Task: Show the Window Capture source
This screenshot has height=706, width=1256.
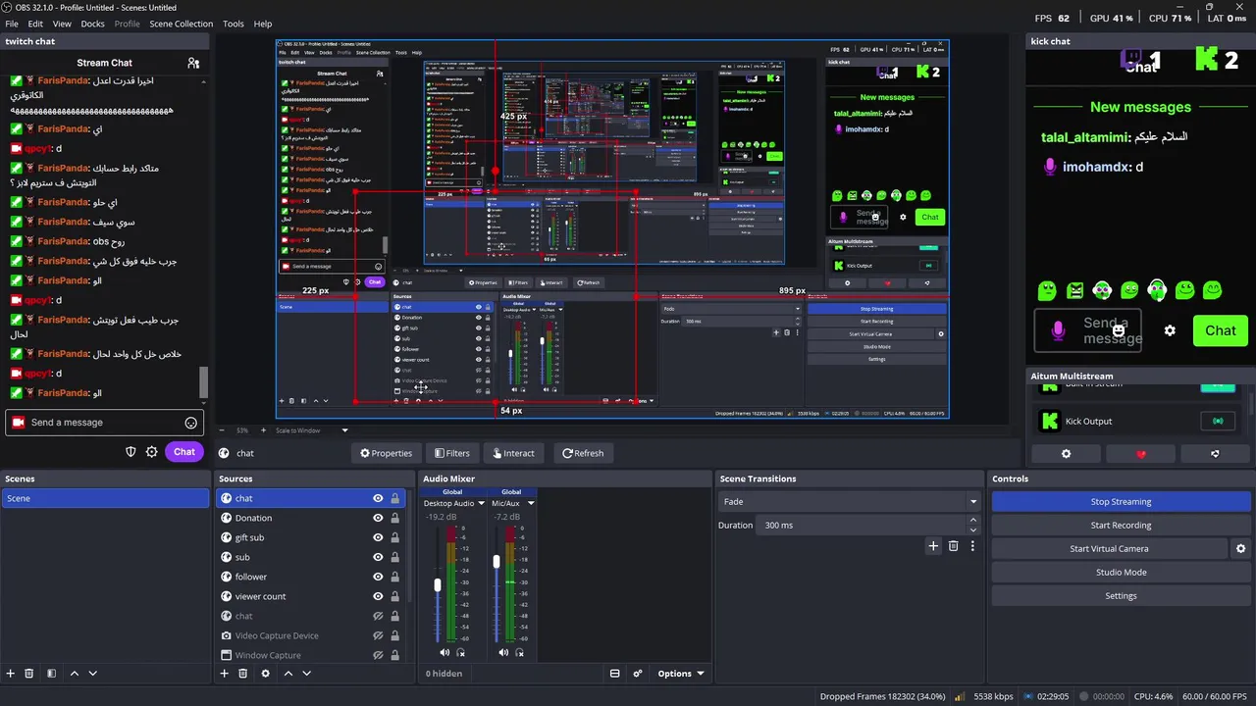Action: pyautogui.click(x=378, y=655)
